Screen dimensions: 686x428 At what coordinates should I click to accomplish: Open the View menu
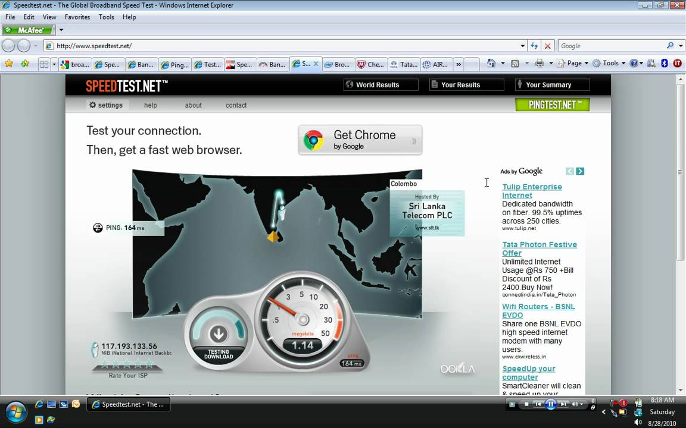coord(49,17)
